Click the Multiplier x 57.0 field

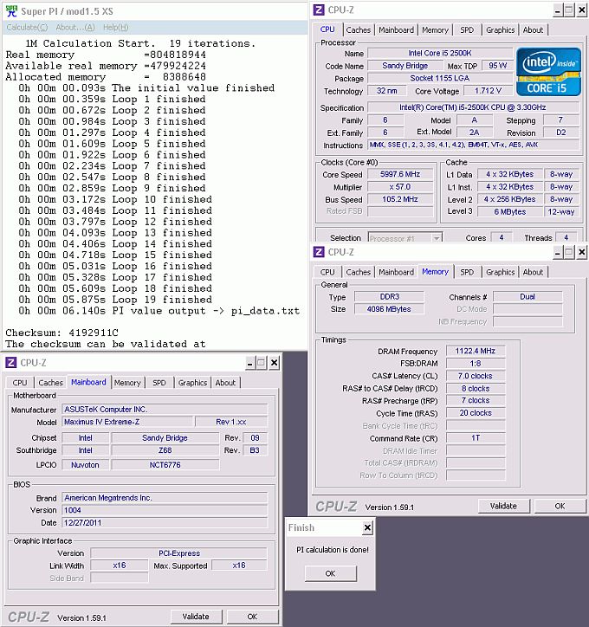point(400,187)
